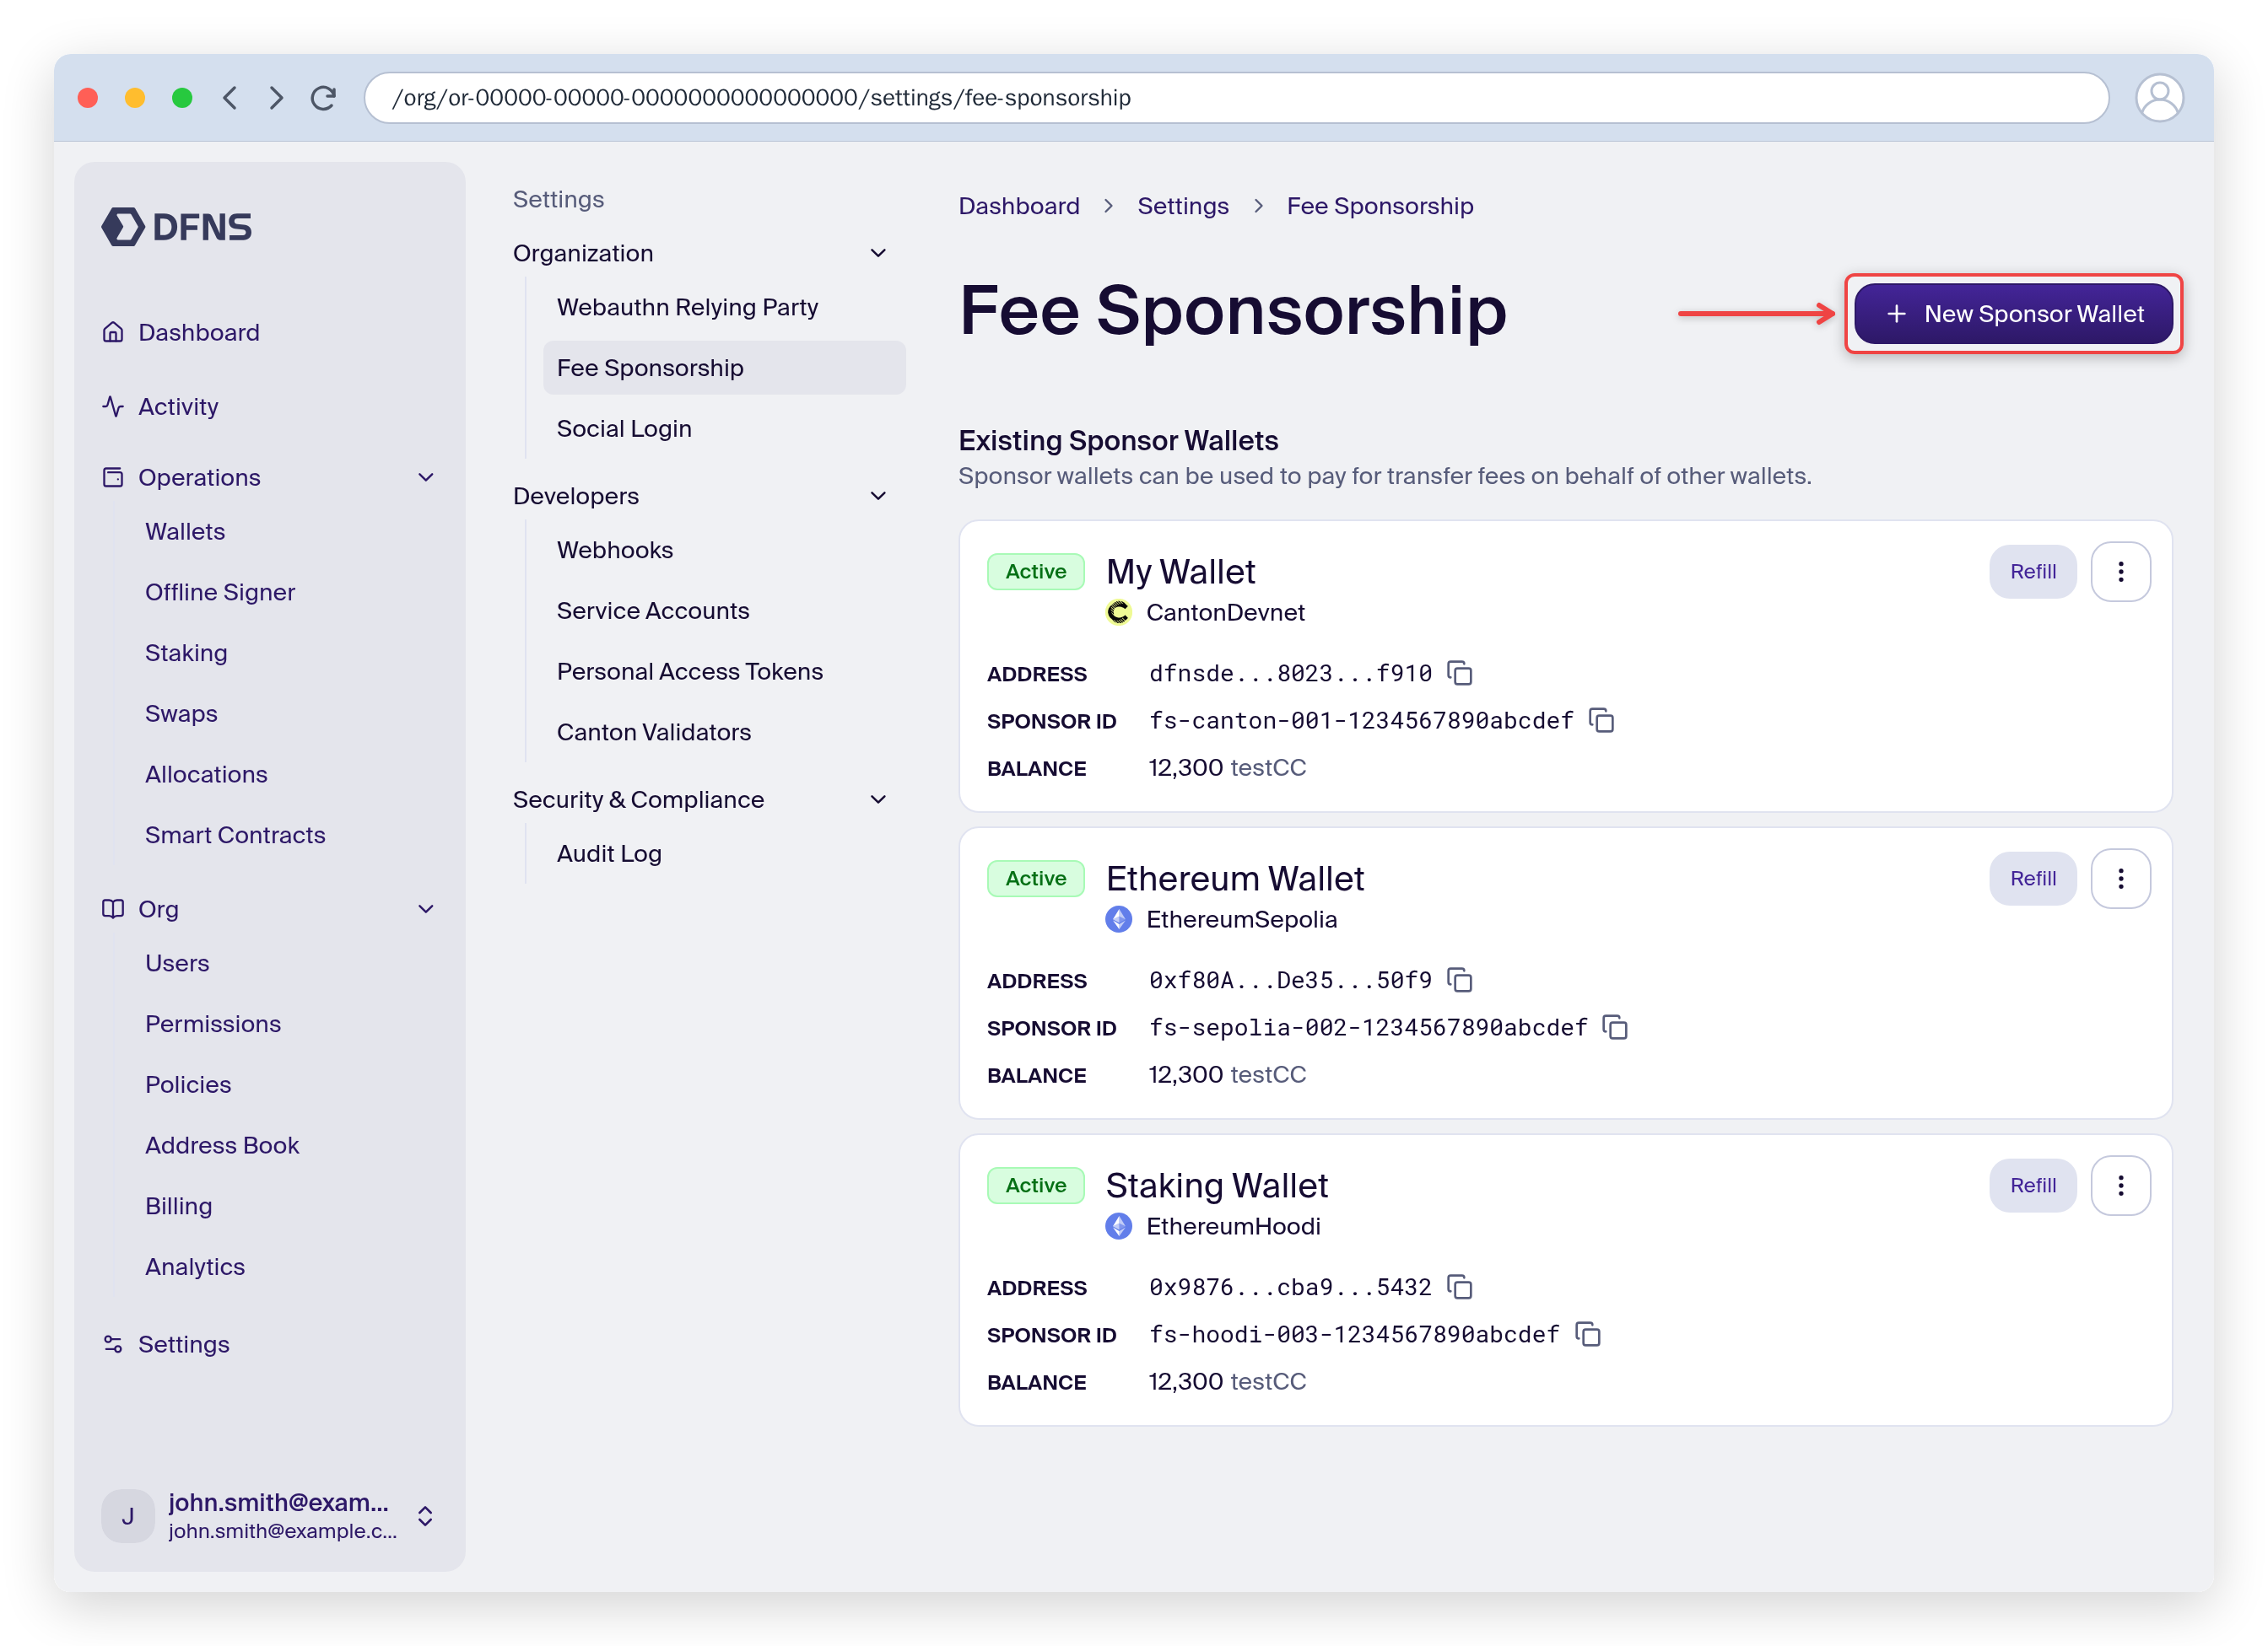Open Webhooks settings page
Viewport: 2268px width, 1646px height.
click(615, 550)
